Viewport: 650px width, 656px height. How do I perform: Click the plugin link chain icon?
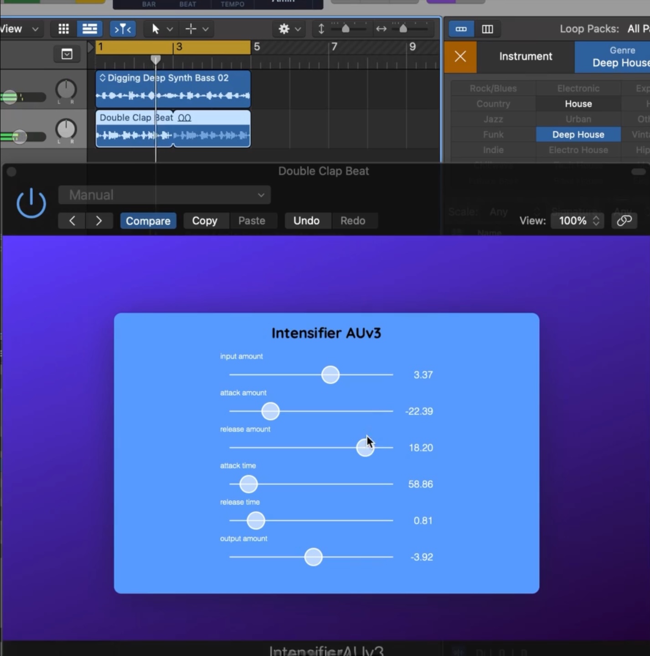[624, 221]
